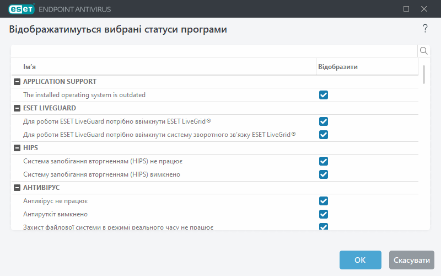This screenshot has width=441, height=276.
Task: Toggle first ESET LiveGuard LiveGrid status checkbox
Action: [324, 121]
